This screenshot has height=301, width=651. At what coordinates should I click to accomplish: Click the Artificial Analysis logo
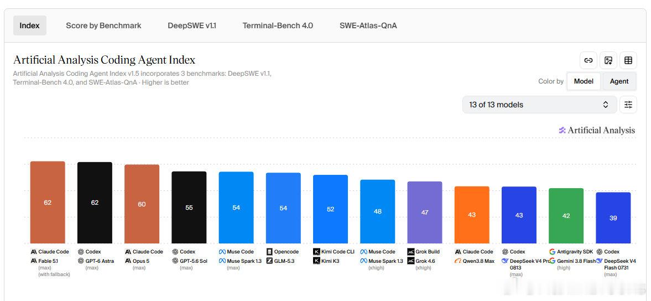pos(597,131)
